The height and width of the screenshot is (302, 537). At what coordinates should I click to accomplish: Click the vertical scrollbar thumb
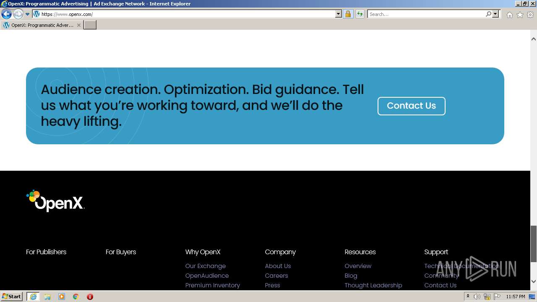(x=534, y=244)
